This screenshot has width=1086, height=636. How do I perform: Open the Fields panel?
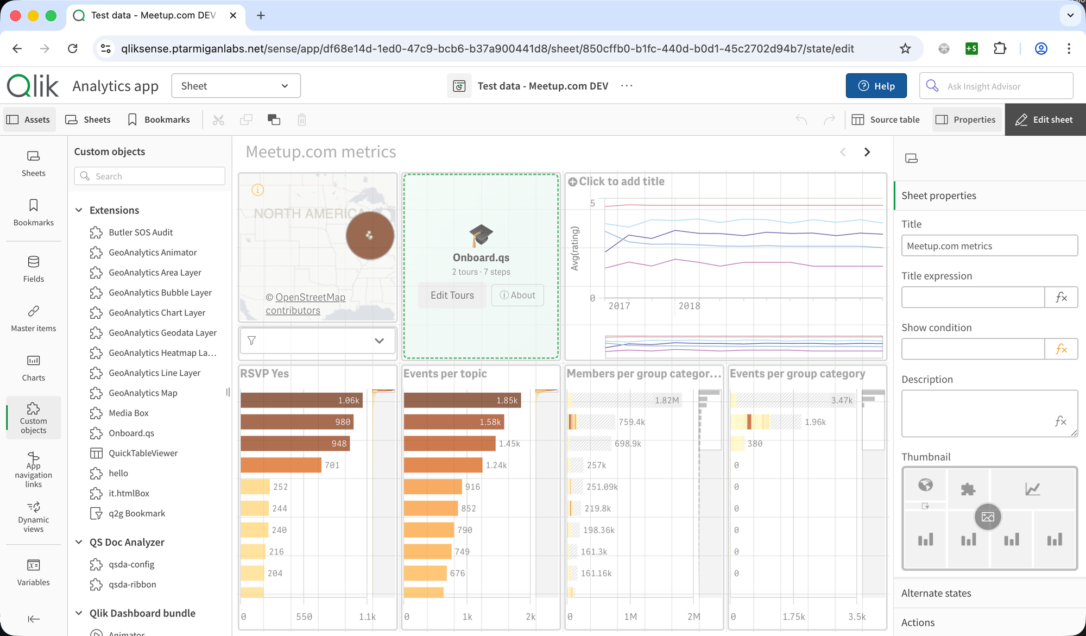pyautogui.click(x=33, y=269)
